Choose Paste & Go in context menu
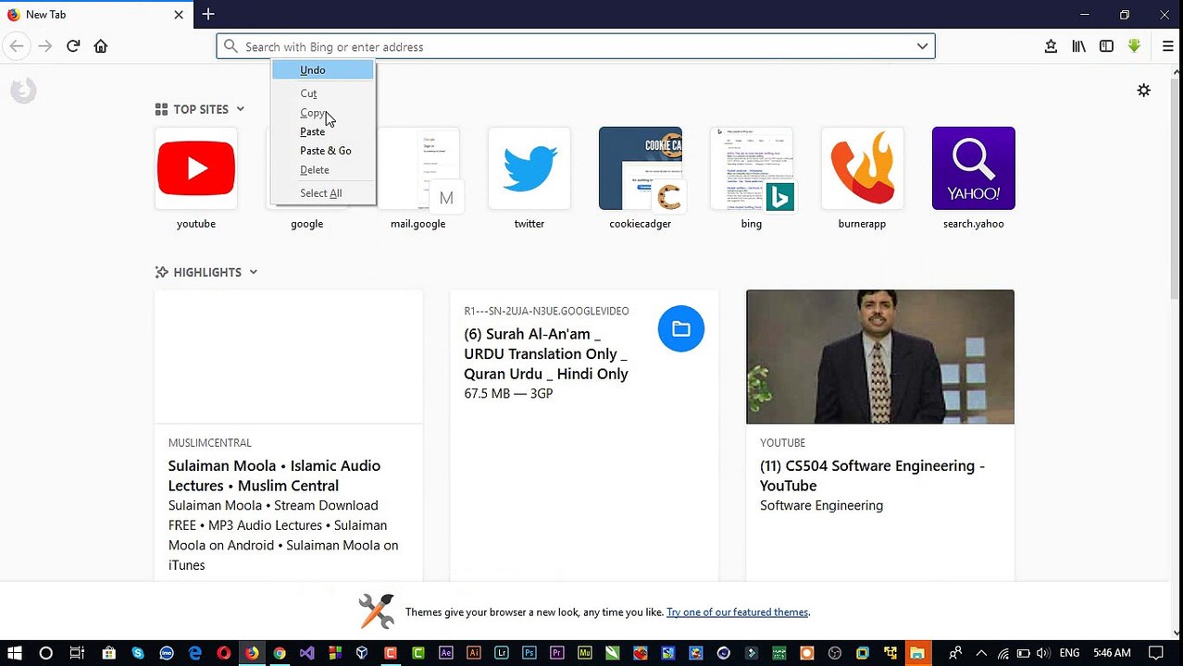The width and height of the screenshot is (1183, 666). [x=323, y=151]
